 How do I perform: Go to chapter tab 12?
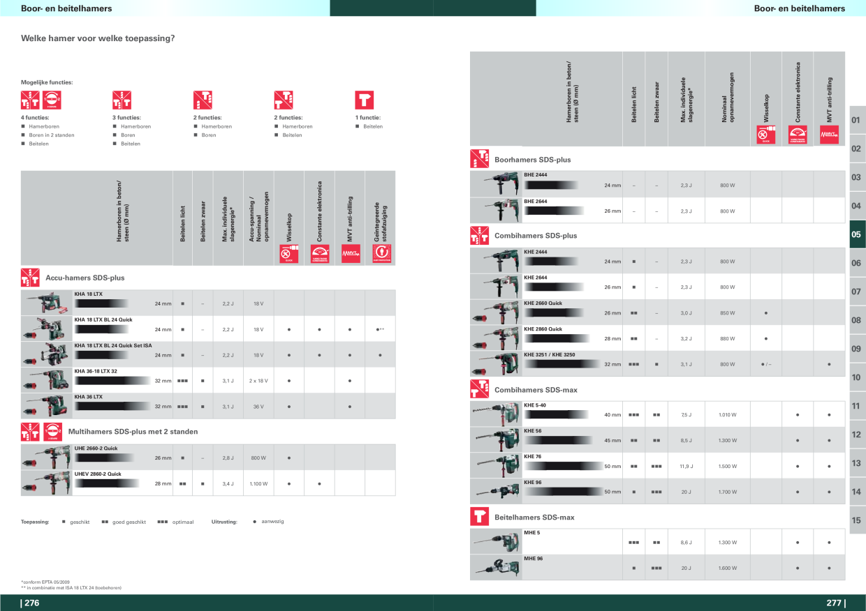click(x=858, y=435)
